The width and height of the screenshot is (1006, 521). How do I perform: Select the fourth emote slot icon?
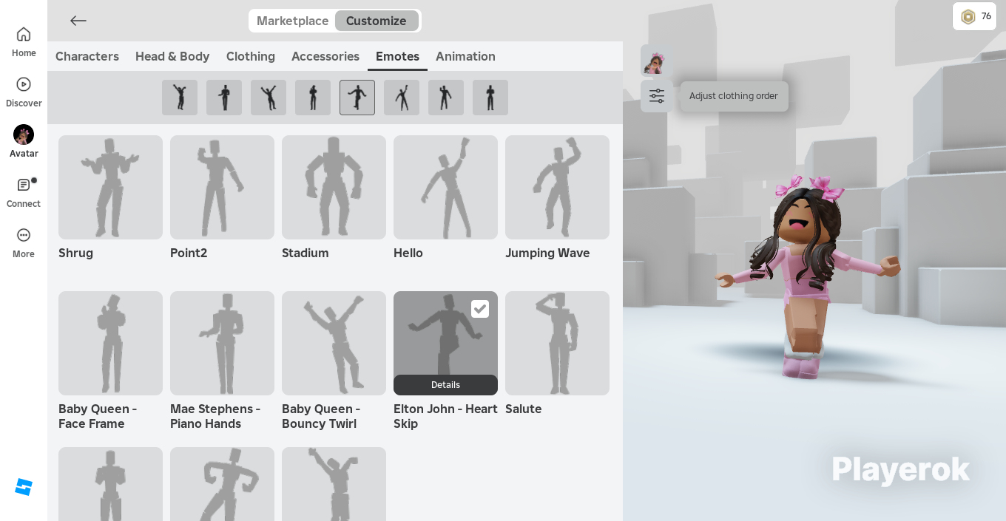point(313,98)
